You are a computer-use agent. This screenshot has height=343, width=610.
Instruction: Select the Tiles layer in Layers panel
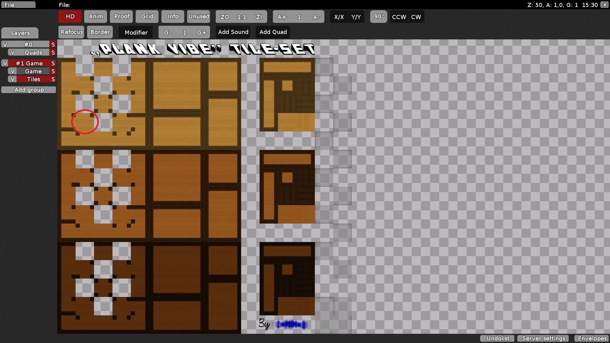33,79
